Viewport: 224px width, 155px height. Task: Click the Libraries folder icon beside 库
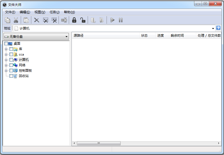pyautogui.click(x=15, y=49)
